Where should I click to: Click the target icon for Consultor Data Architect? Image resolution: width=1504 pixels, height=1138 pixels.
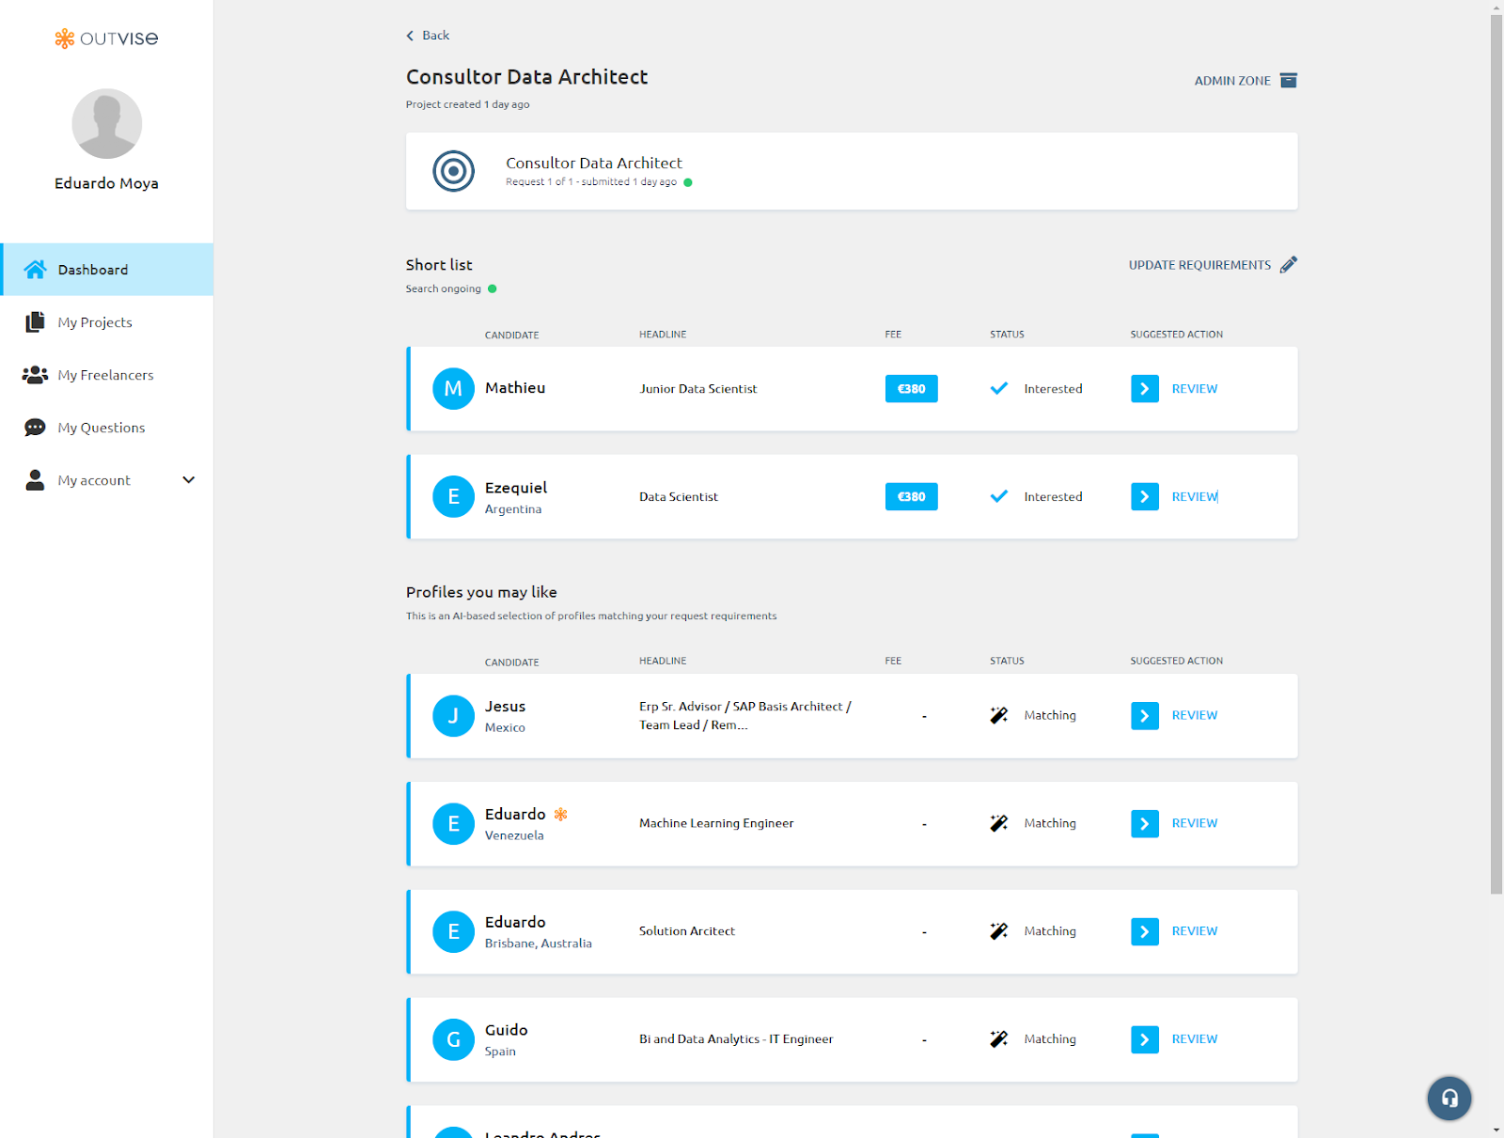pyautogui.click(x=453, y=171)
